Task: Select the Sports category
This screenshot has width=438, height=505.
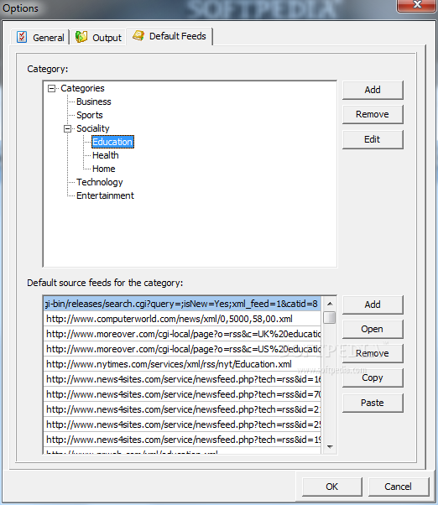Action: (x=90, y=115)
